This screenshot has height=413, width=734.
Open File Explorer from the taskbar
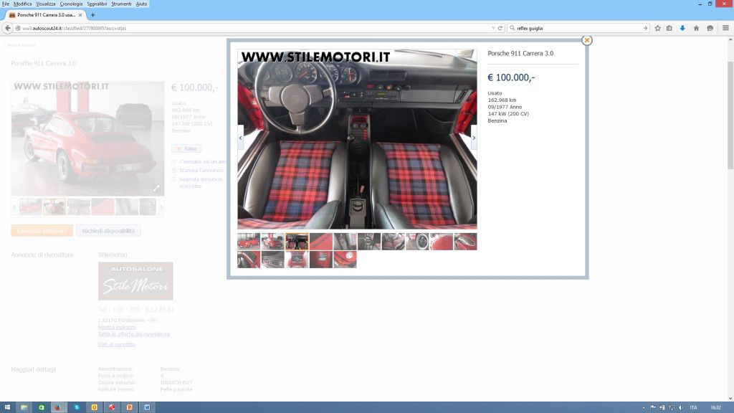(x=24, y=407)
